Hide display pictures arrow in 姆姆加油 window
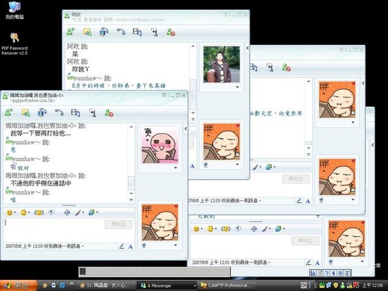 pyautogui.click(x=186, y=129)
